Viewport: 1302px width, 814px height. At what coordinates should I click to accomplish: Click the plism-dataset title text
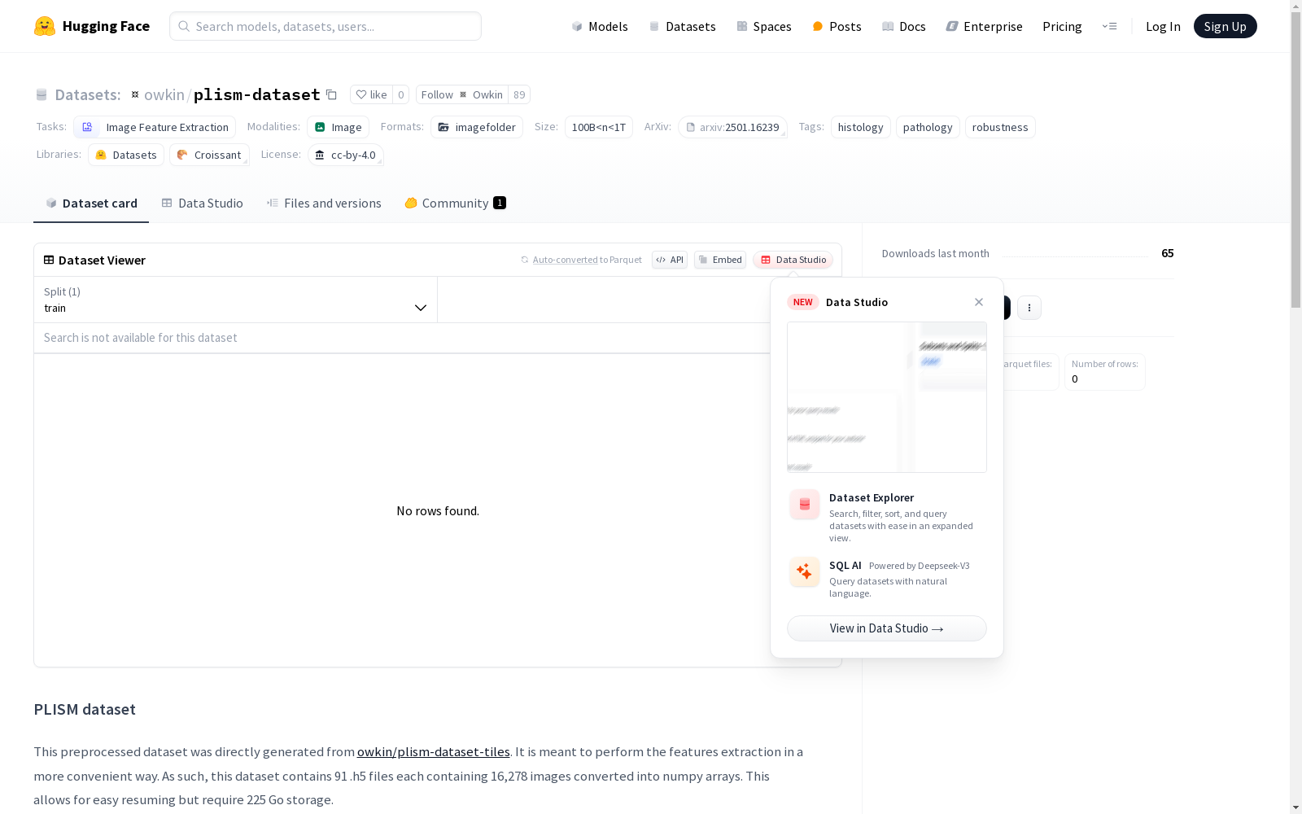pyautogui.click(x=257, y=94)
